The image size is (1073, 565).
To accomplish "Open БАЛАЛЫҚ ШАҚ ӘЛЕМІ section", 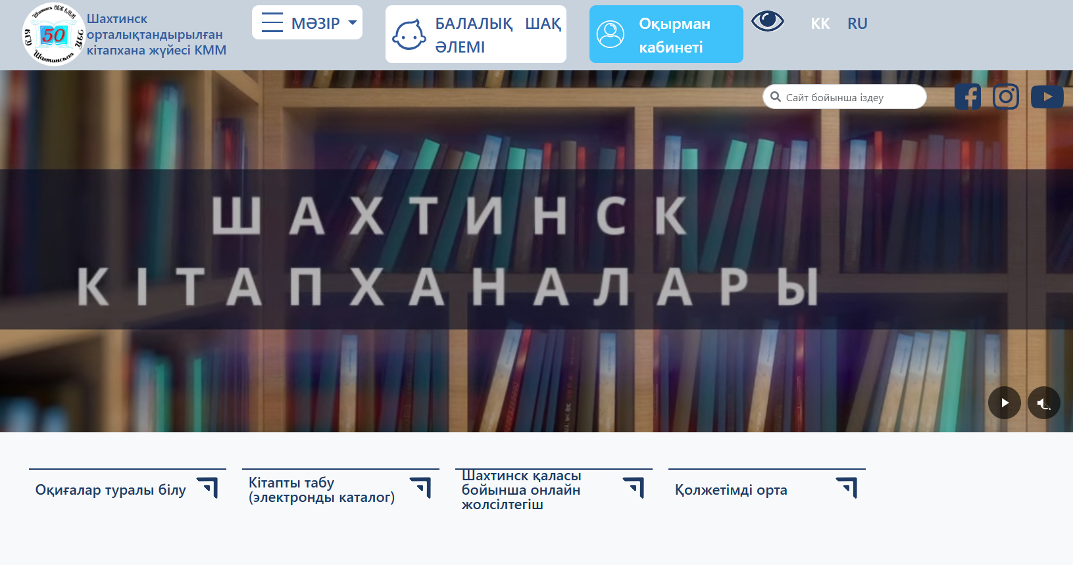I will pyautogui.click(x=476, y=35).
